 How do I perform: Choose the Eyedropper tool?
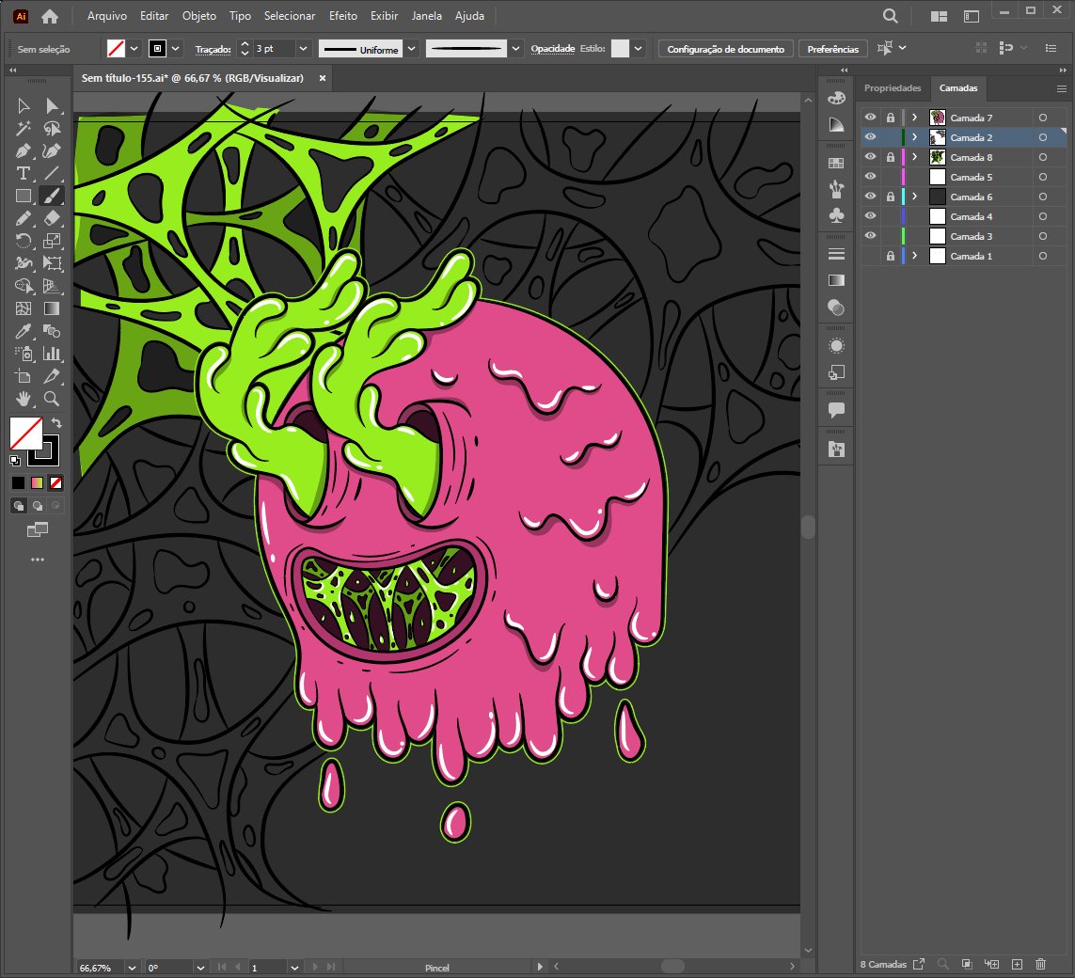pos(24,331)
